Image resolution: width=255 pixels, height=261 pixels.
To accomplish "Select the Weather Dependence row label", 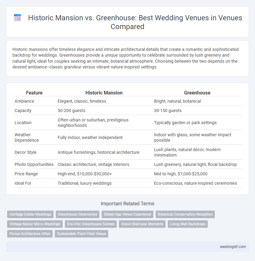I will tap(26, 137).
